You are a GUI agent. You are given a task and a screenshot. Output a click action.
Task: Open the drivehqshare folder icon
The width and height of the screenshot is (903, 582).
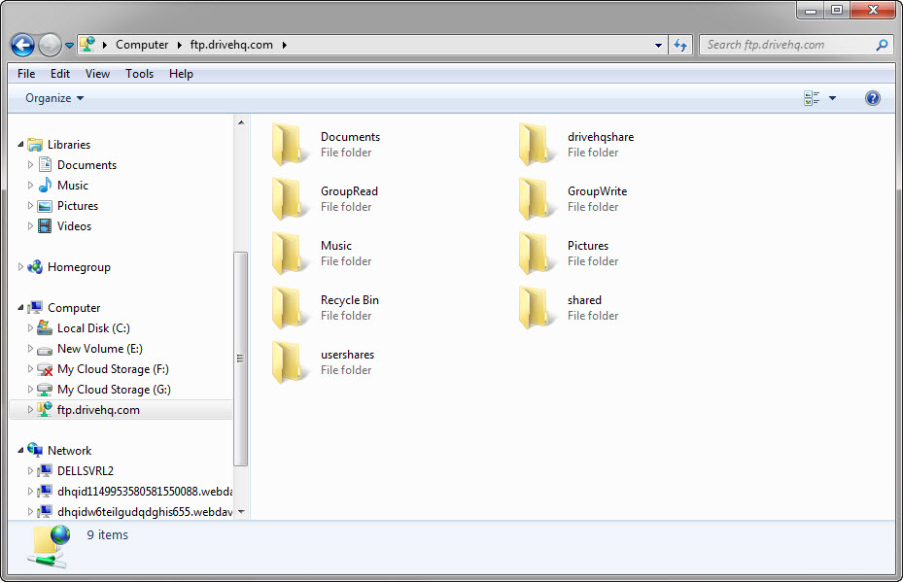pyautogui.click(x=538, y=144)
